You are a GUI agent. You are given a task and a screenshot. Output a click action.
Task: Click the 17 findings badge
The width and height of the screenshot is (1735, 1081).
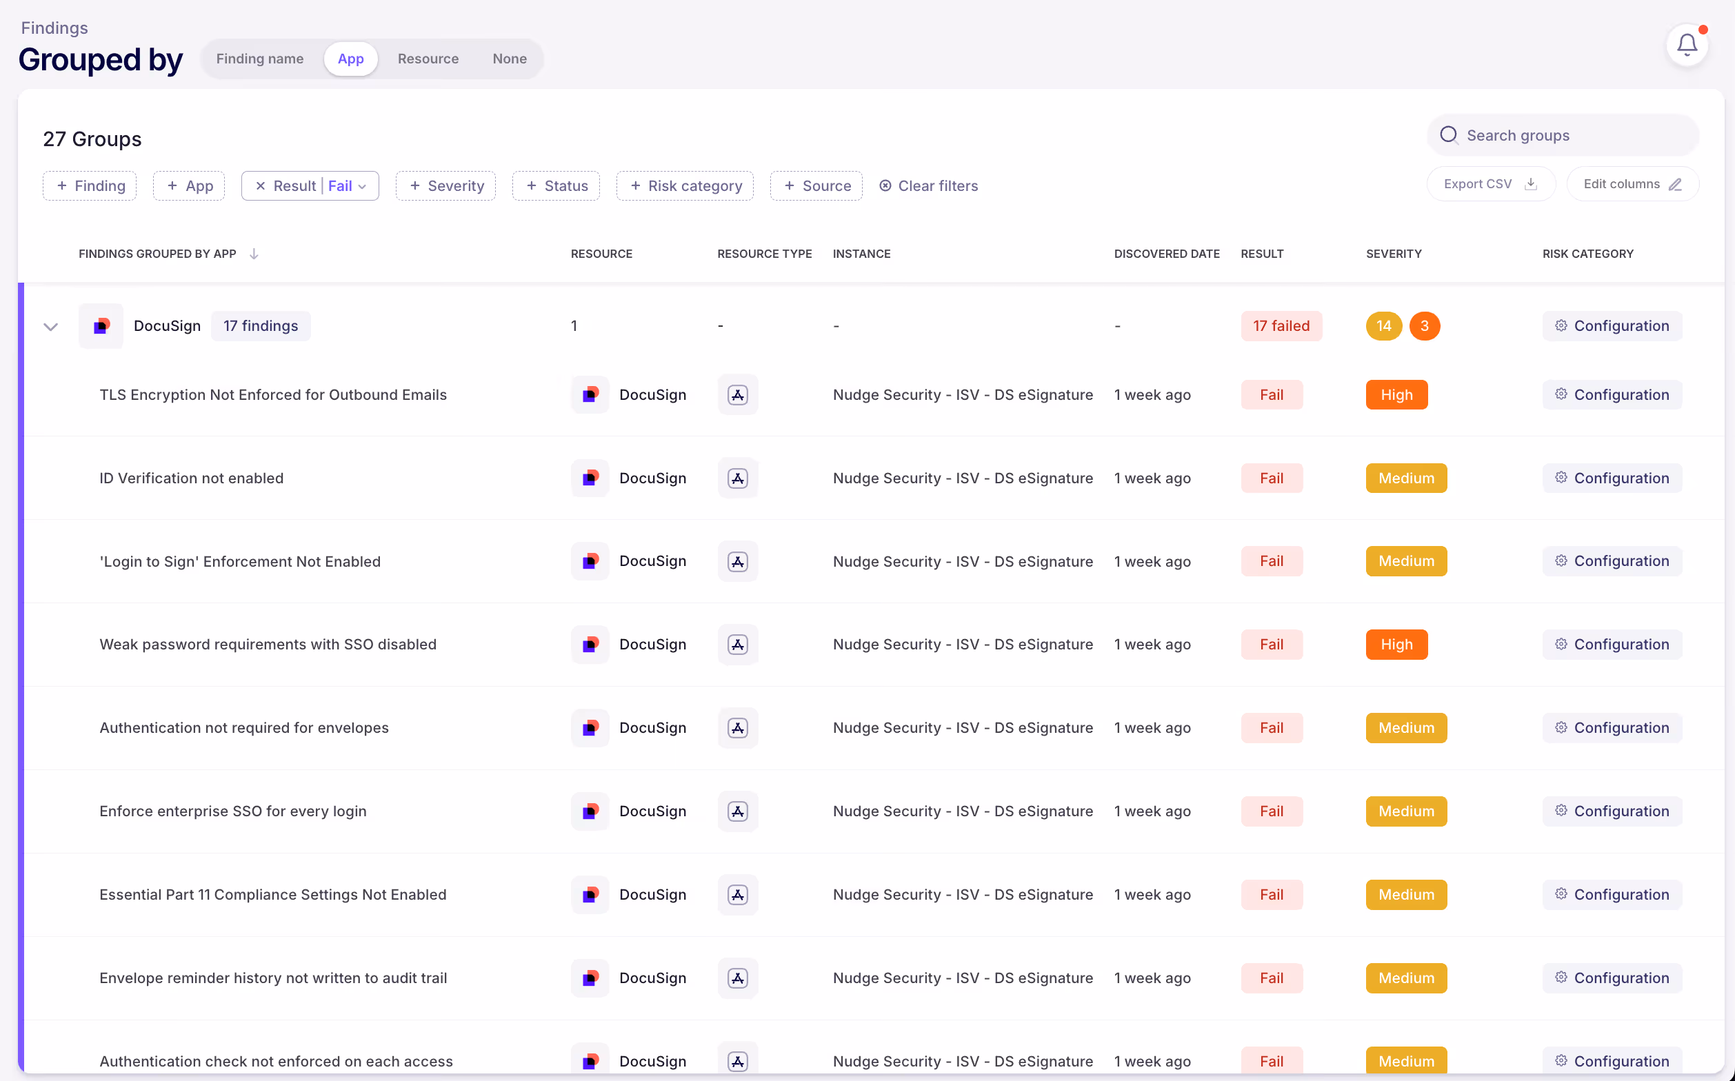pyautogui.click(x=261, y=325)
